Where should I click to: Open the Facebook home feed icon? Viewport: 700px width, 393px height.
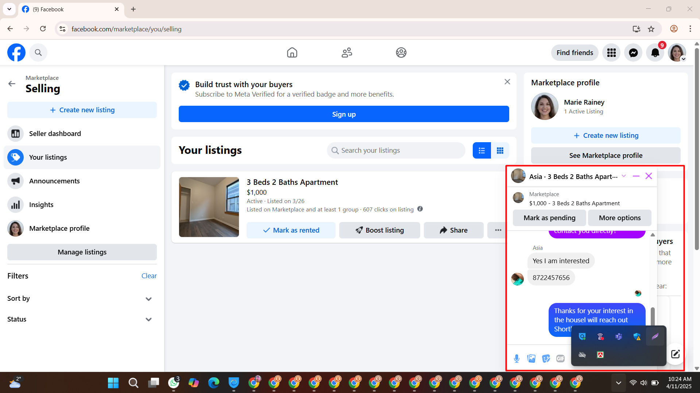[x=292, y=52]
